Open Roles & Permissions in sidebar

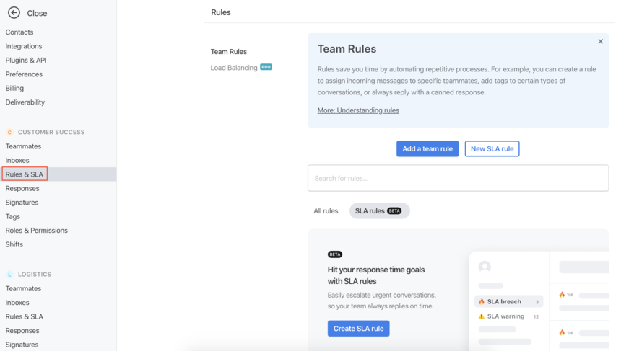[36, 231]
